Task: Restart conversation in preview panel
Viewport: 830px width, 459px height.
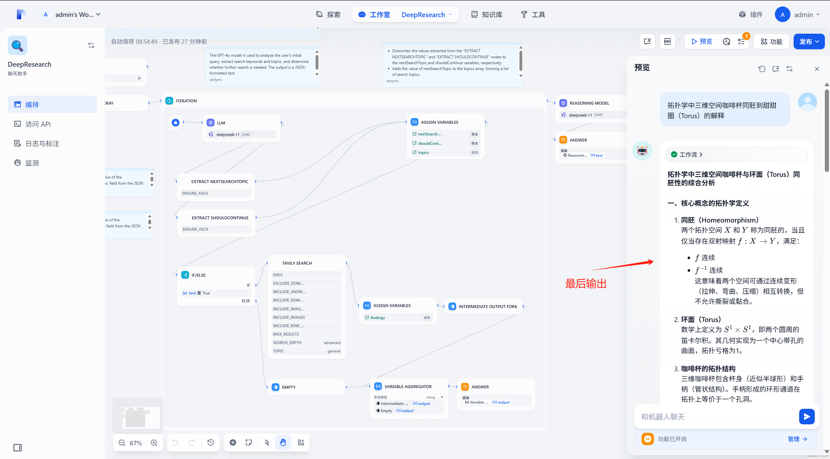Action: [x=762, y=69]
